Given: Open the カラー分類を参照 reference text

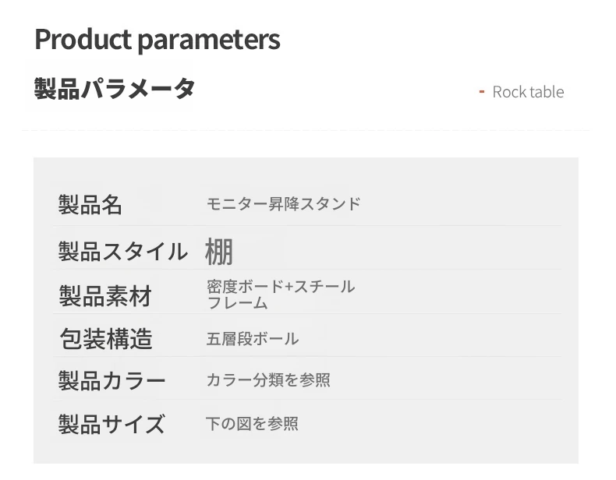Looking at the screenshot, I should tap(267, 380).
